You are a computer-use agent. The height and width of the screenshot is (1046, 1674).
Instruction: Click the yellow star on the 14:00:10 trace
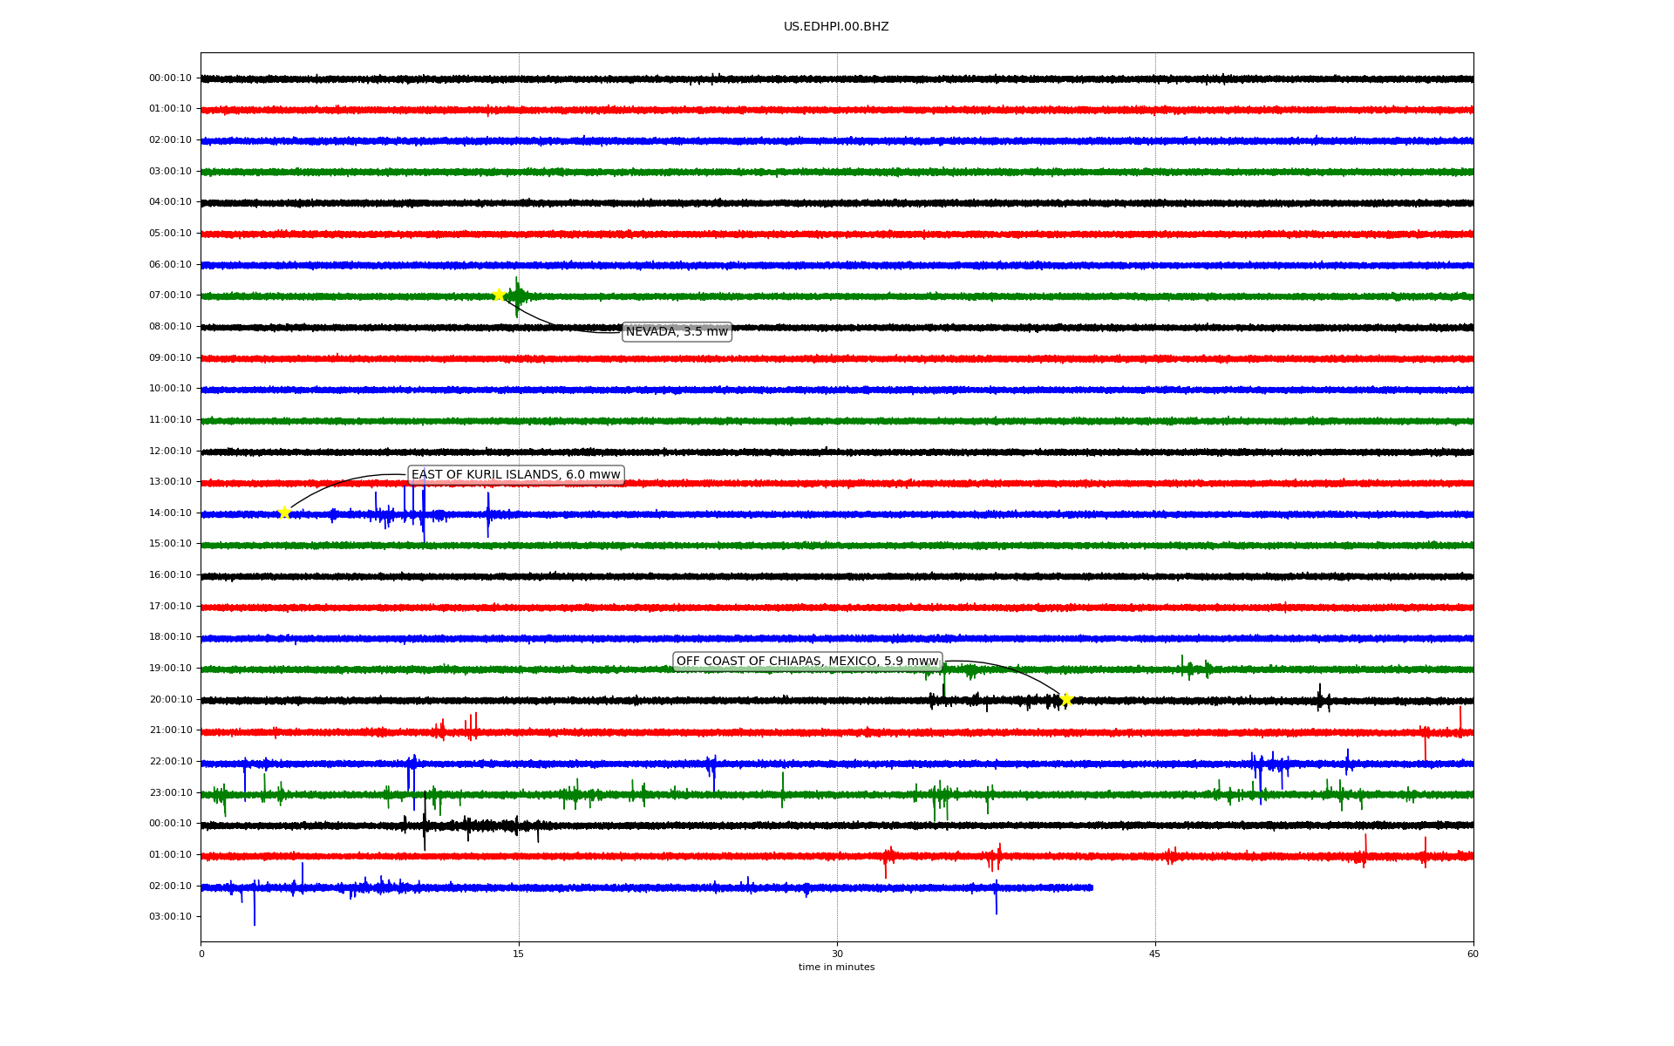click(x=284, y=513)
